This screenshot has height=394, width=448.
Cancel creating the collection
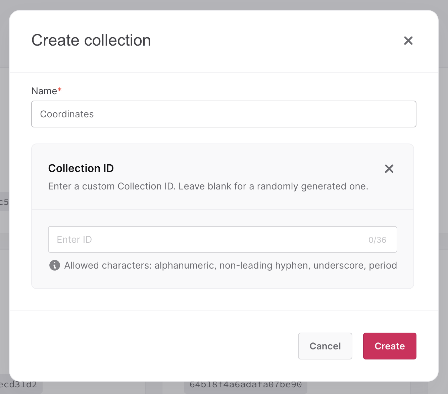tap(325, 346)
